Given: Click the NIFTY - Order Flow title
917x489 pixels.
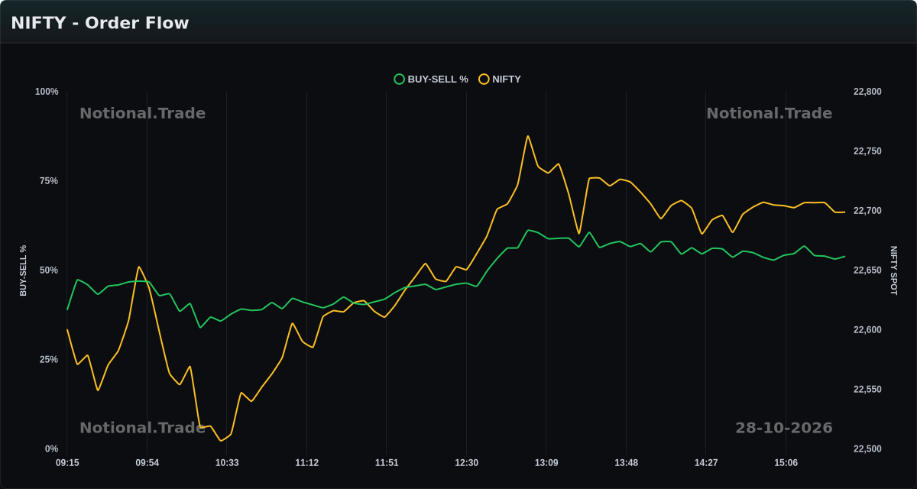Looking at the screenshot, I should coord(100,23).
